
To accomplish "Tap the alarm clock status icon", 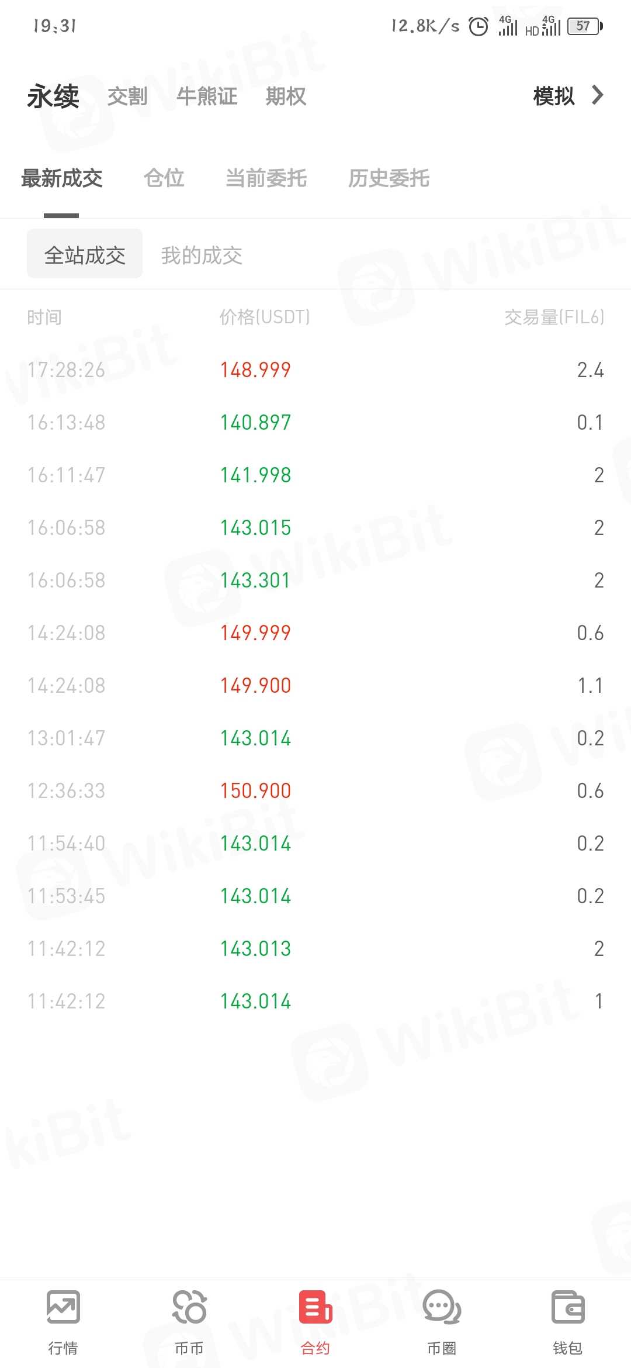I will click(x=479, y=26).
